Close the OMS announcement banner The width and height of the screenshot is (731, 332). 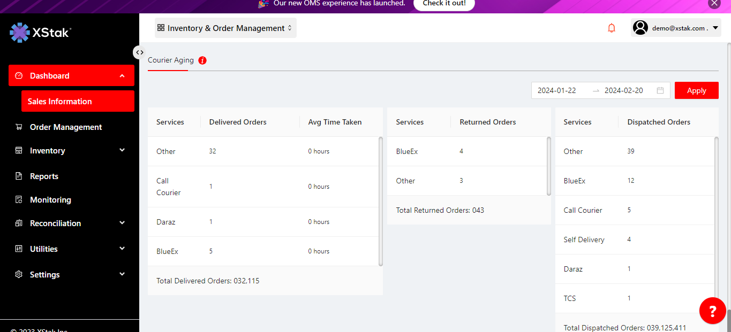[x=713, y=4]
